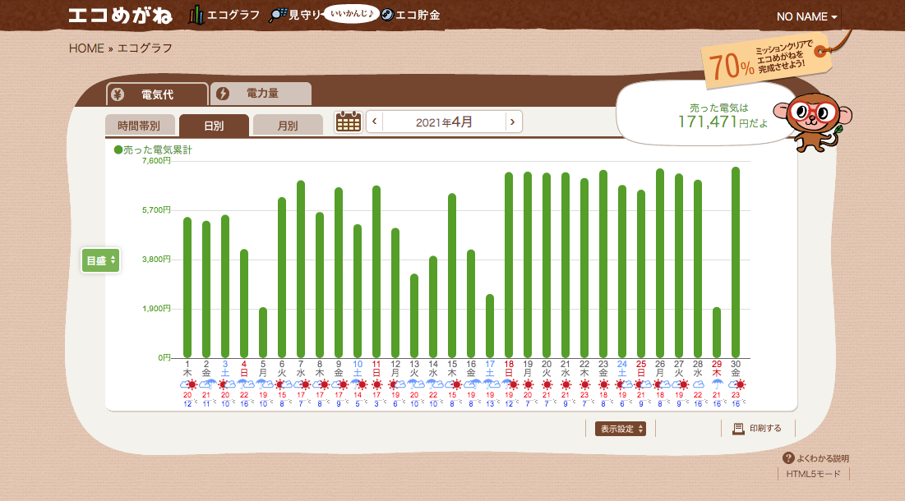Follow the HOME breadcrumb link

coord(86,48)
